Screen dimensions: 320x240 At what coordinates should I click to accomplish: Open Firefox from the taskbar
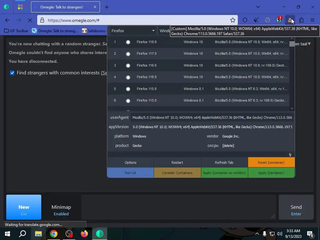[84, 234]
